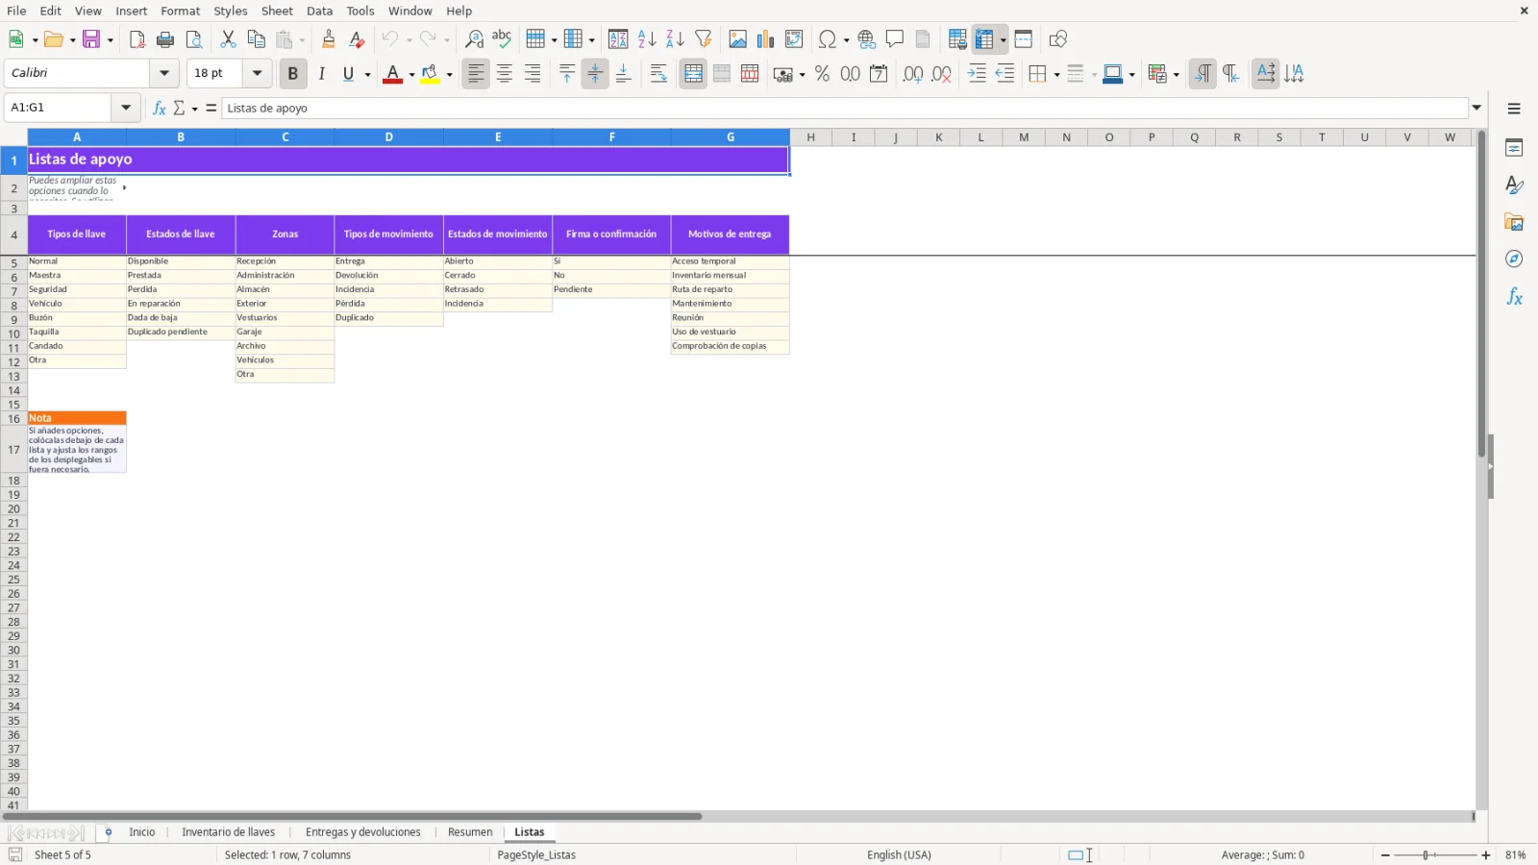Switch to Inventario de llaves tab

click(x=229, y=832)
